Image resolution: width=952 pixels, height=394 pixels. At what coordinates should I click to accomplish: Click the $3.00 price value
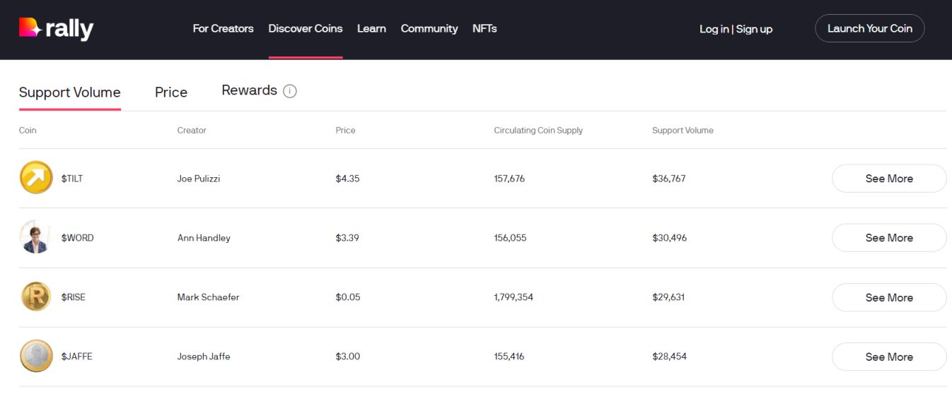pos(348,357)
